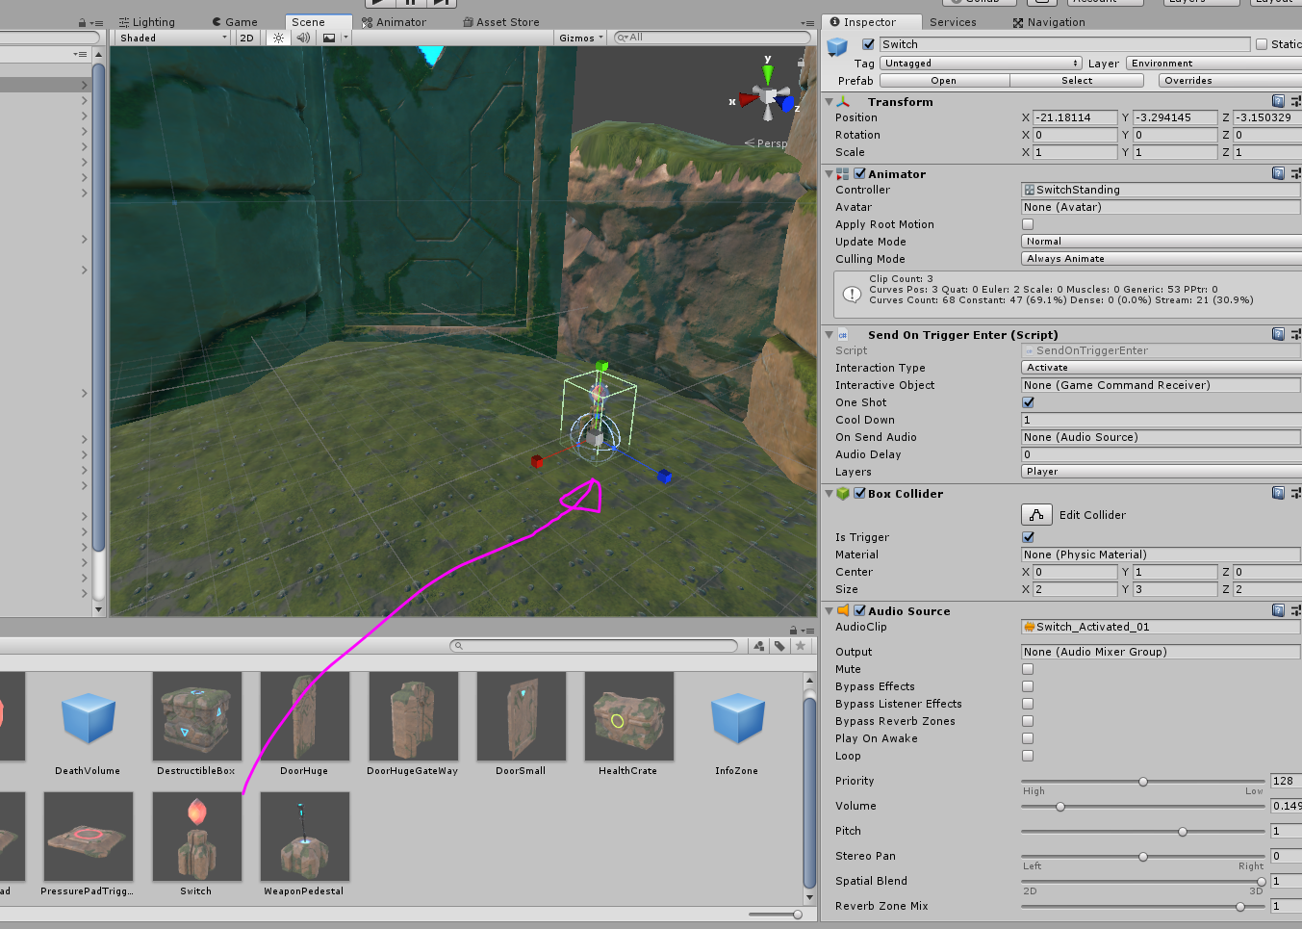Toggle scene audio speaker icon
Image resolution: width=1302 pixels, height=929 pixels.
click(x=303, y=38)
